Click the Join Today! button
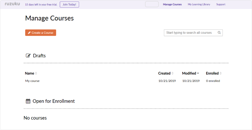Viewport: 252px width, 130px height. 69,4
